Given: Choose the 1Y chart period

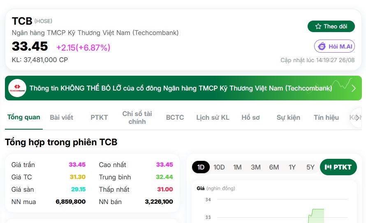Looking at the screenshot, I should pyautogui.click(x=292, y=167).
